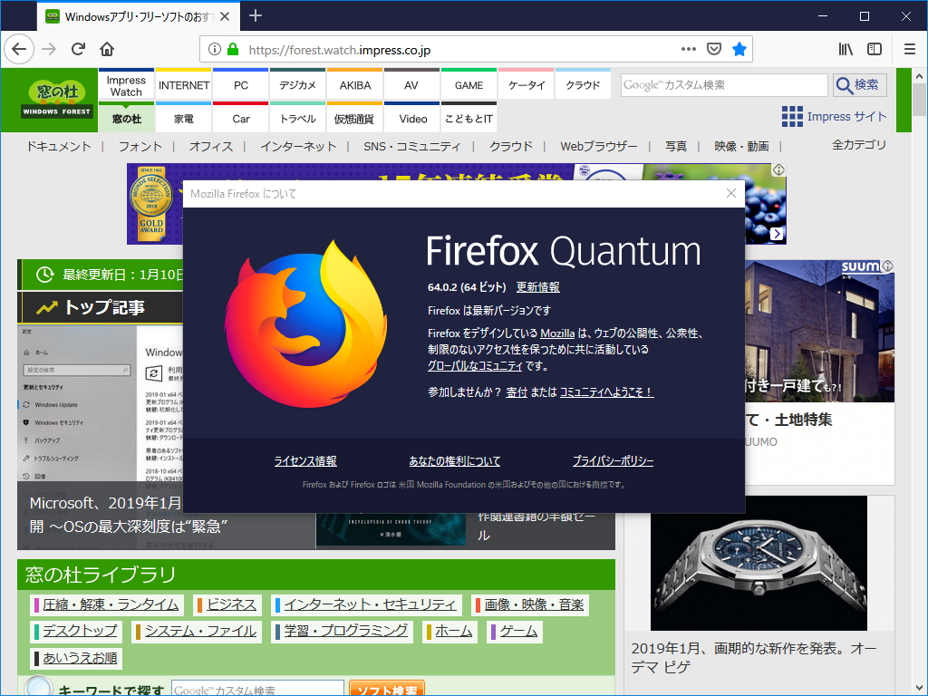Toggle the Firefox sidebar panel icon
This screenshot has height=696, width=928.
pyautogui.click(x=873, y=50)
